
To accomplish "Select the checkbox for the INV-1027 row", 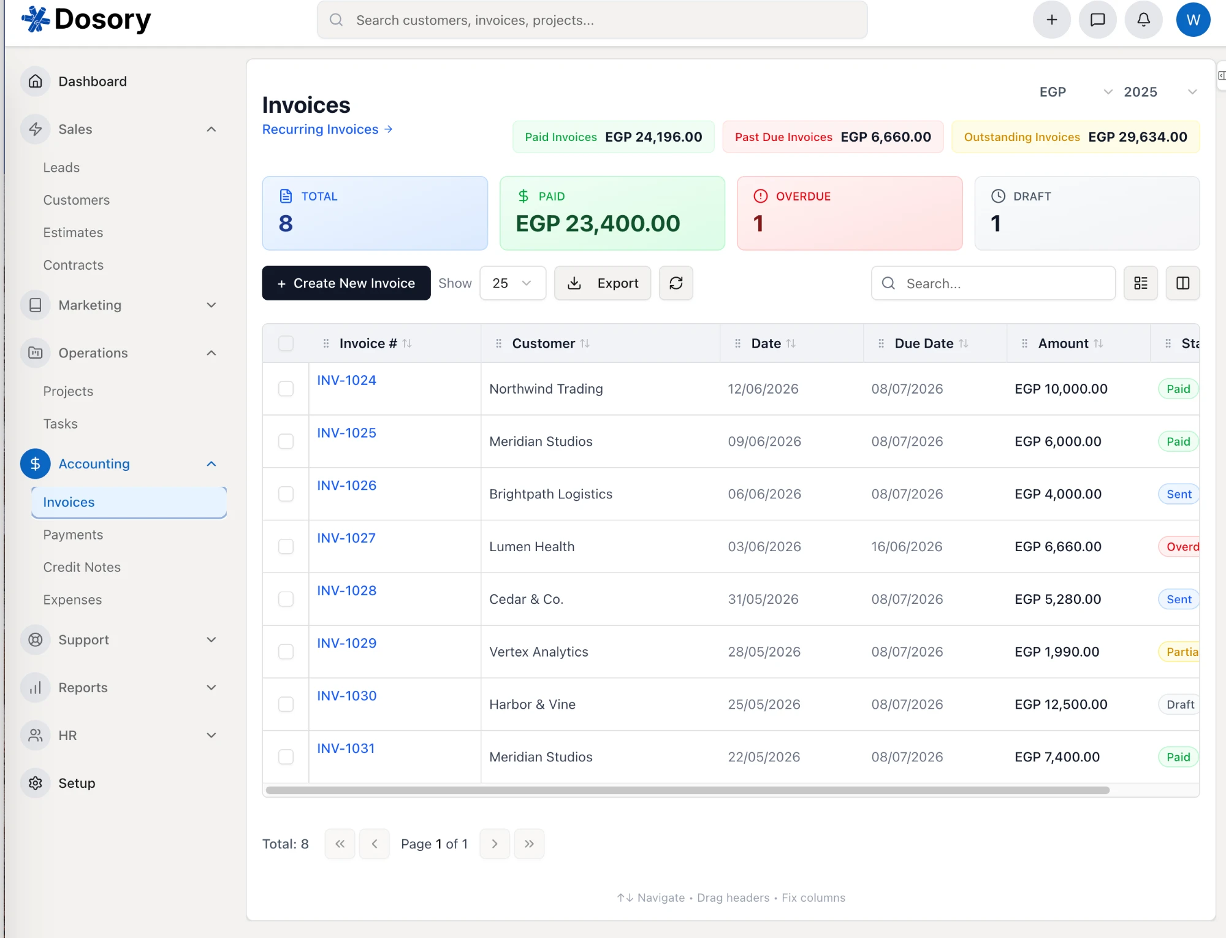I will [286, 546].
